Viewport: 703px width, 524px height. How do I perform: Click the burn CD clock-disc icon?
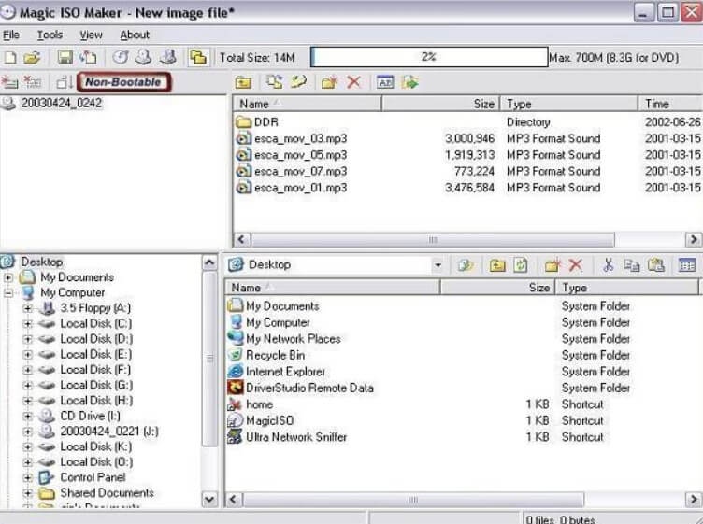click(x=121, y=57)
